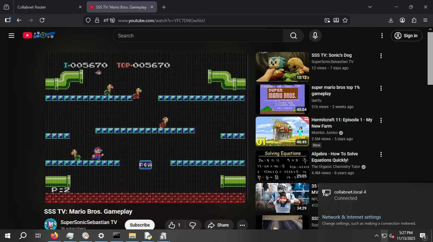Viewport: 433px width, 242px height.
Task: Close the SSS TV: Mario Bros. Gameplay tab
Action: click(x=152, y=7)
